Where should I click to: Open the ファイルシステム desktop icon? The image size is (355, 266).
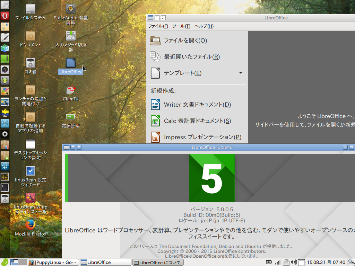pyautogui.click(x=31, y=12)
